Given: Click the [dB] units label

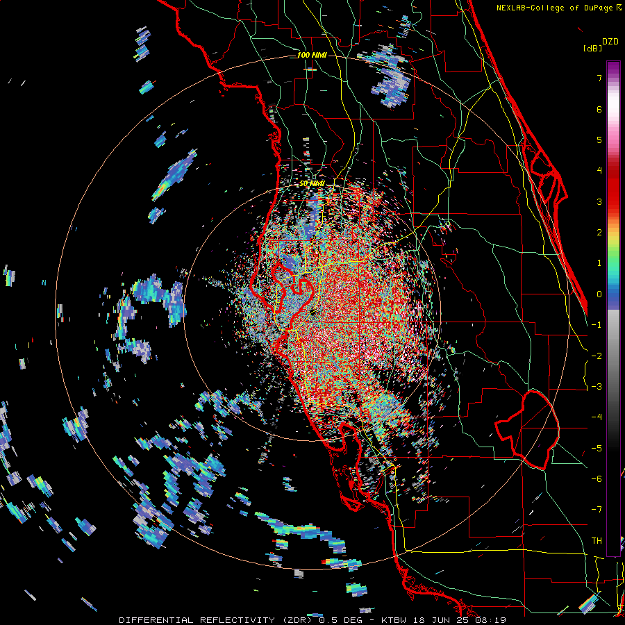Looking at the screenshot, I should (x=592, y=48).
